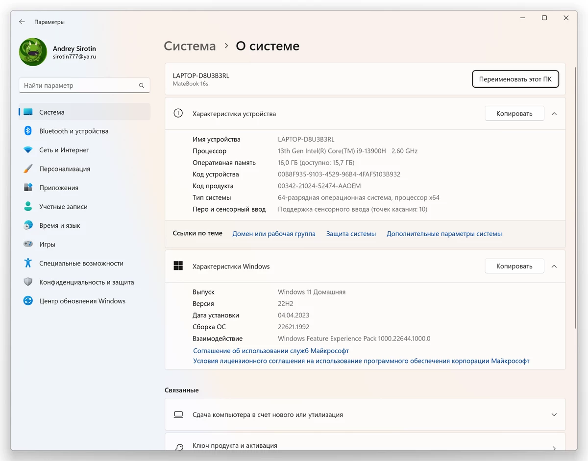Click the Персонализация brush icon

pos(28,169)
